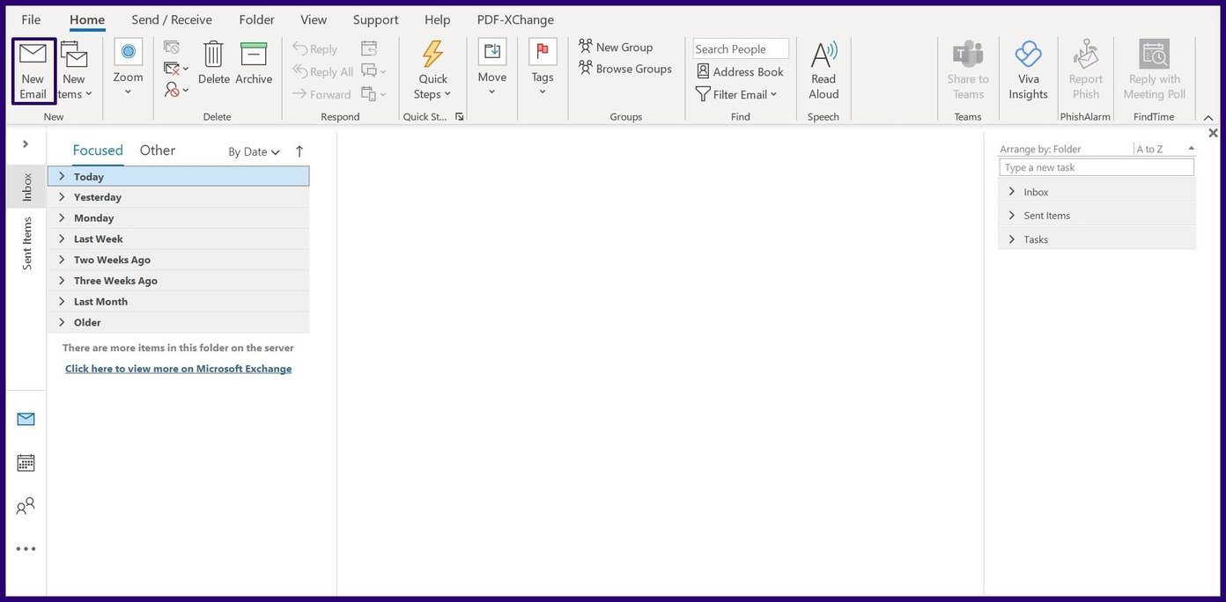Open Viva Insights
This screenshot has width=1226, height=602.
click(1028, 70)
